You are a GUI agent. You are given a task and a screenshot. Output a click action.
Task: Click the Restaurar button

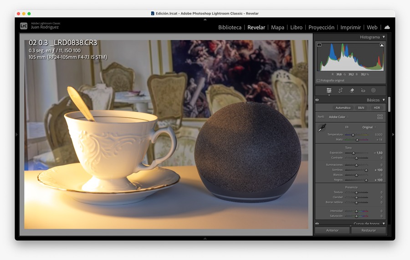pos(369,230)
